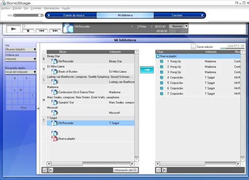Open the Ayuda menu
The width and height of the screenshot is (249, 180).
[x=66, y=8]
